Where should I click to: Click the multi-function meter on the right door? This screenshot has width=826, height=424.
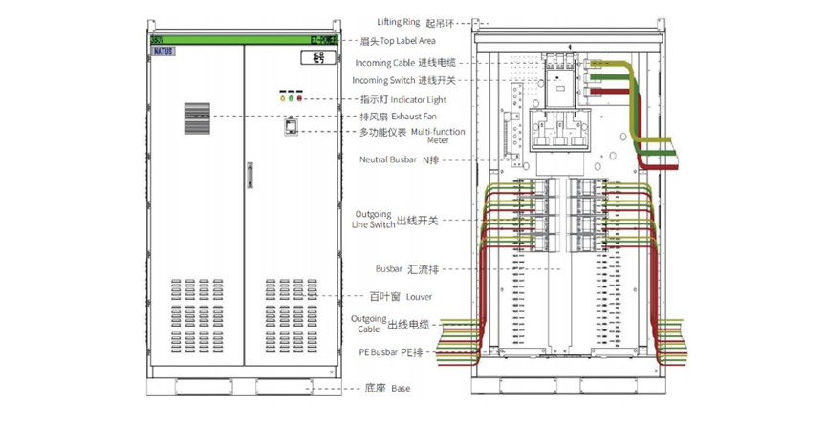click(x=291, y=127)
